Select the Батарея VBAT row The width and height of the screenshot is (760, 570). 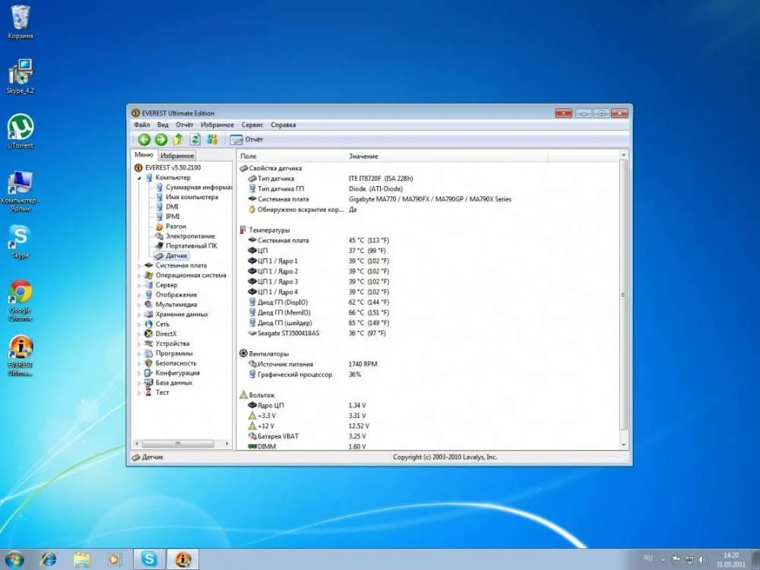pyautogui.click(x=429, y=436)
